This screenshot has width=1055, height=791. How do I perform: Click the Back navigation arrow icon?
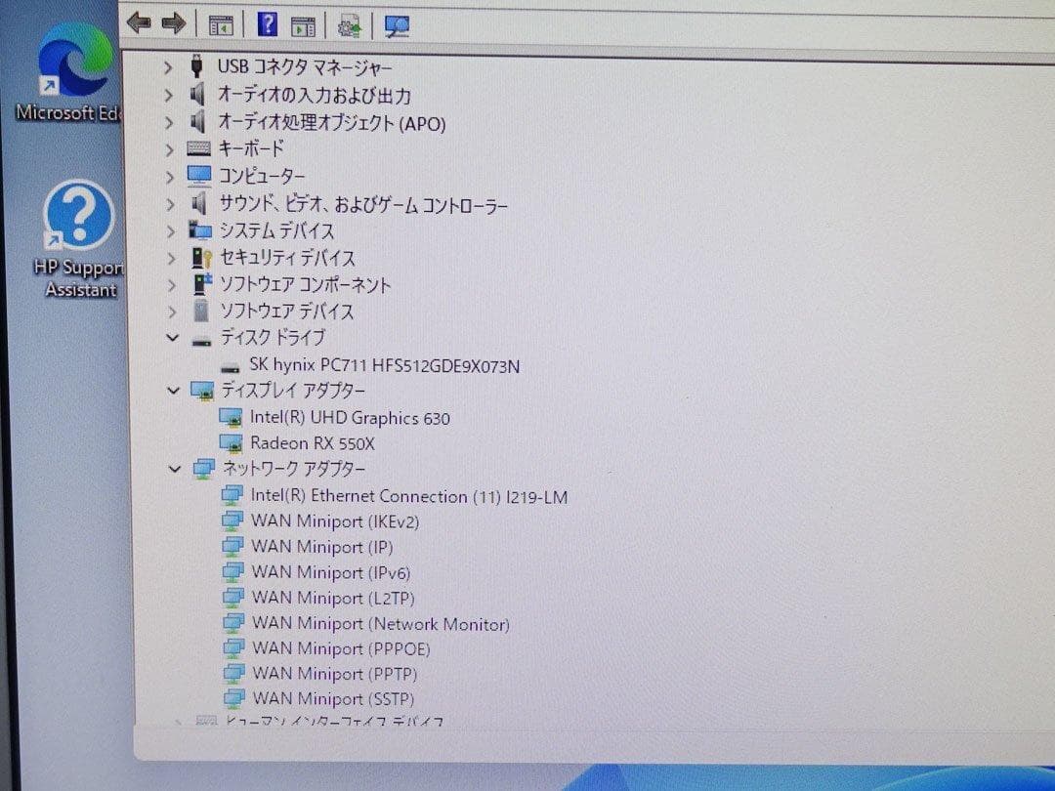(140, 22)
